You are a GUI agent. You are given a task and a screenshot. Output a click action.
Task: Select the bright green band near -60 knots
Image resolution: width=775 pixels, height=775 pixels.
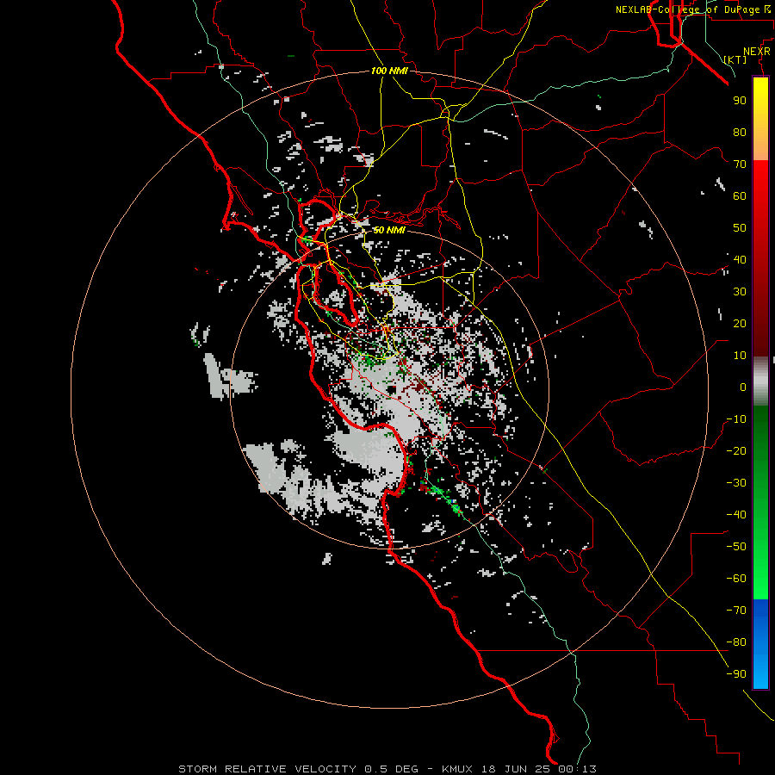pyautogui.click(x=760, y=576)
